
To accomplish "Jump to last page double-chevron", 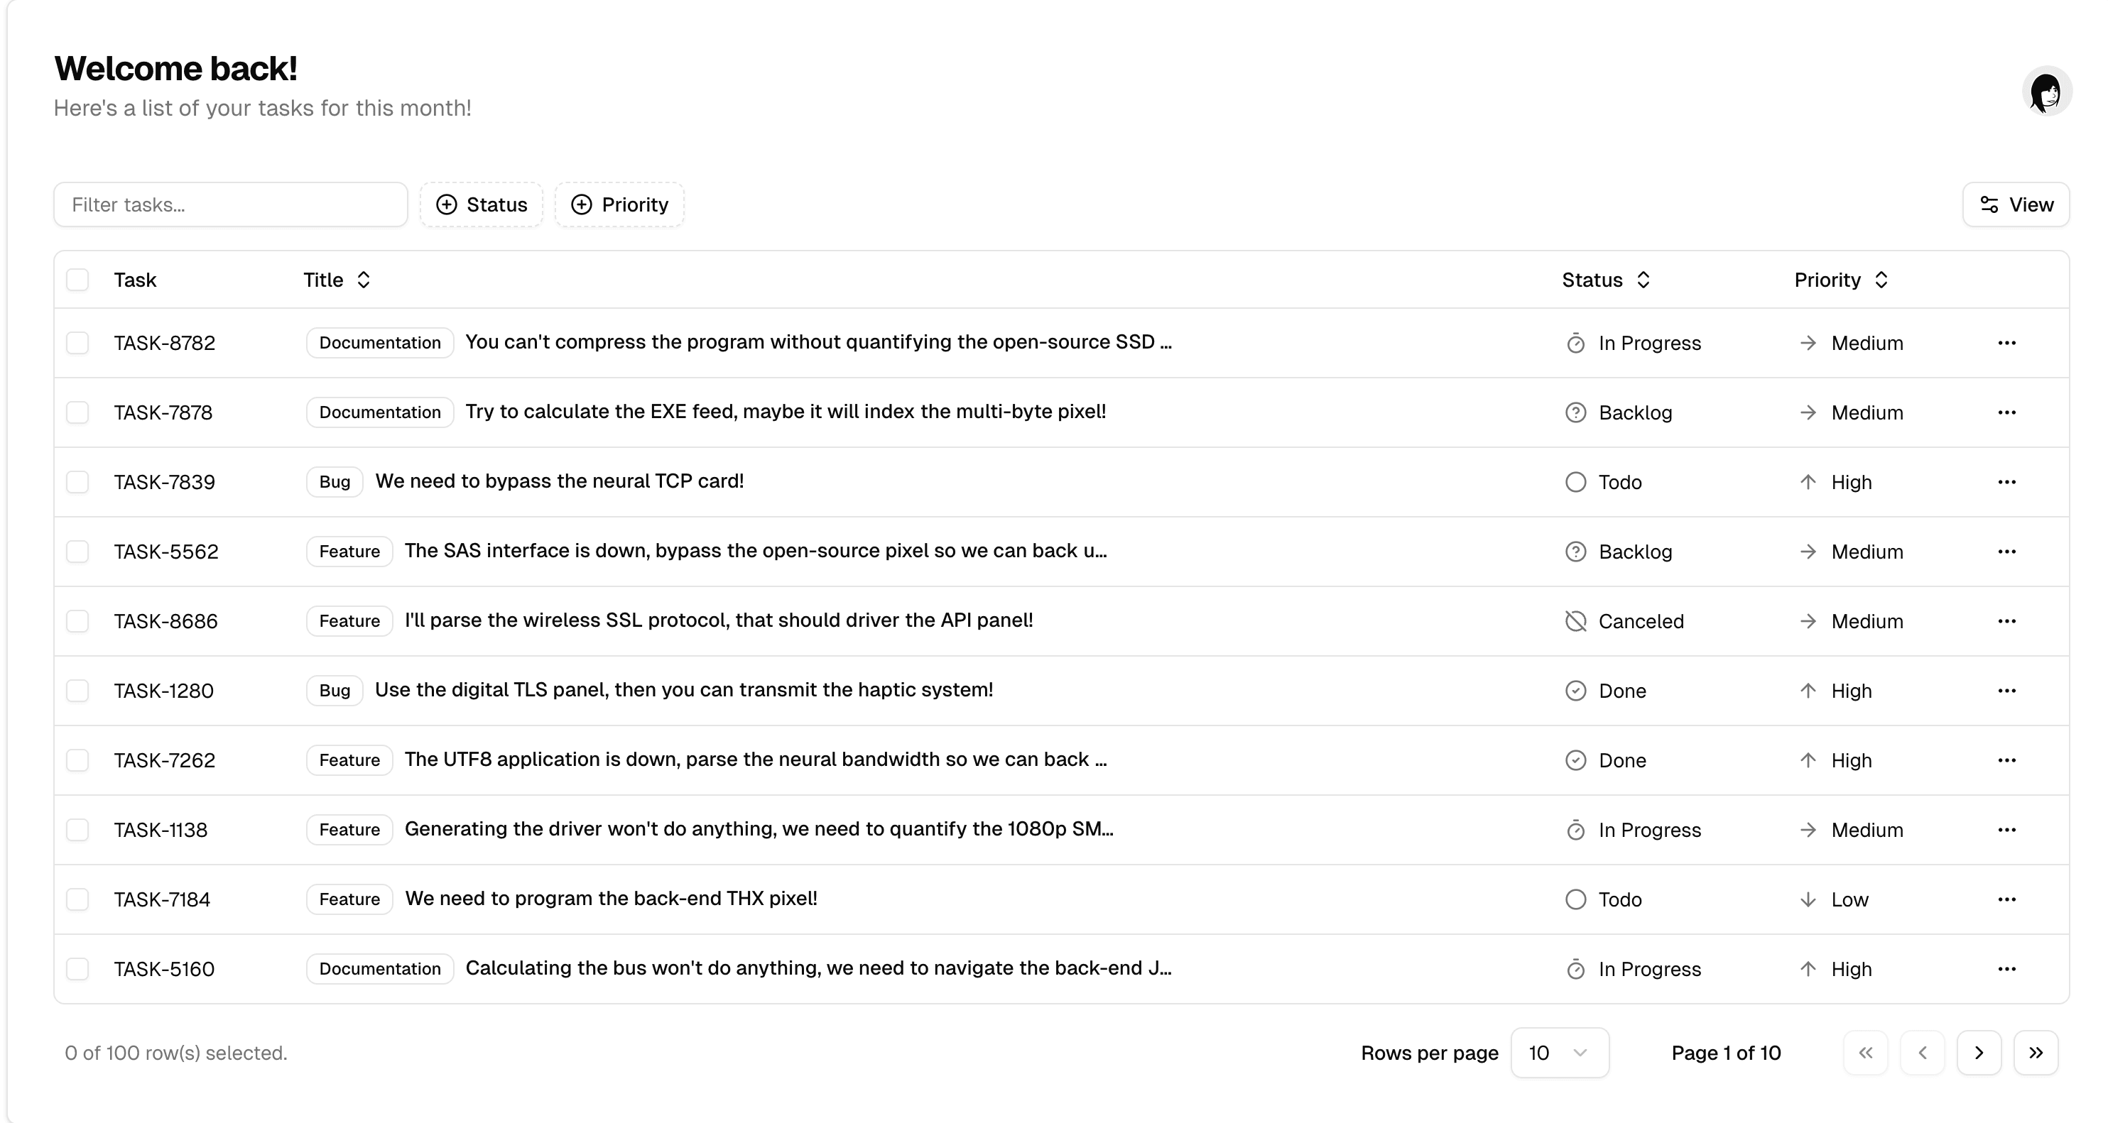I will coord(2035,1053).
